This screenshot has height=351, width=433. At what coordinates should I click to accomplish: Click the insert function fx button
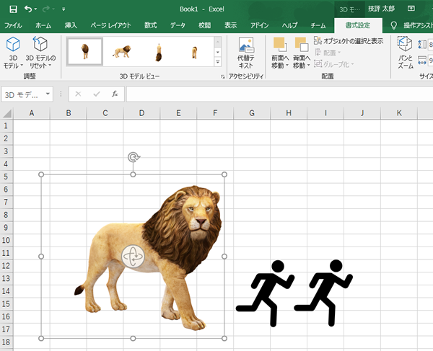tap(115, 94)
